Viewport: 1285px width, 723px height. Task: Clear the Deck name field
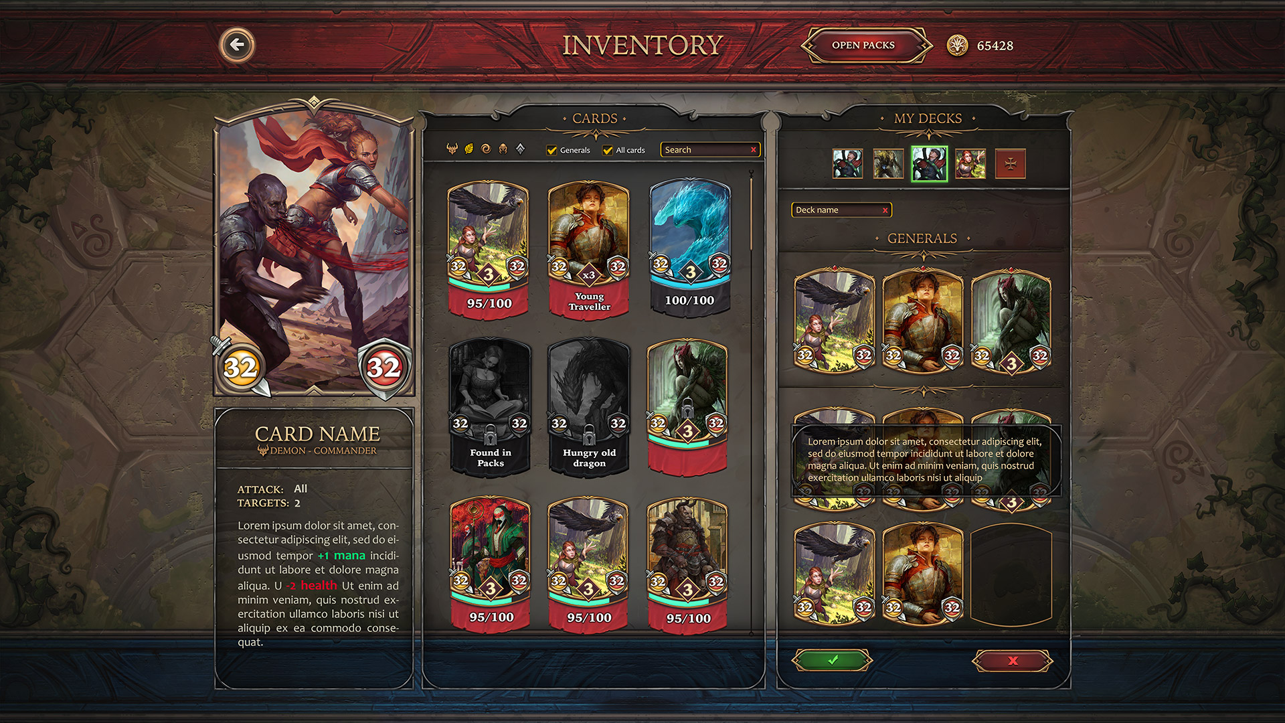(885, 210)
